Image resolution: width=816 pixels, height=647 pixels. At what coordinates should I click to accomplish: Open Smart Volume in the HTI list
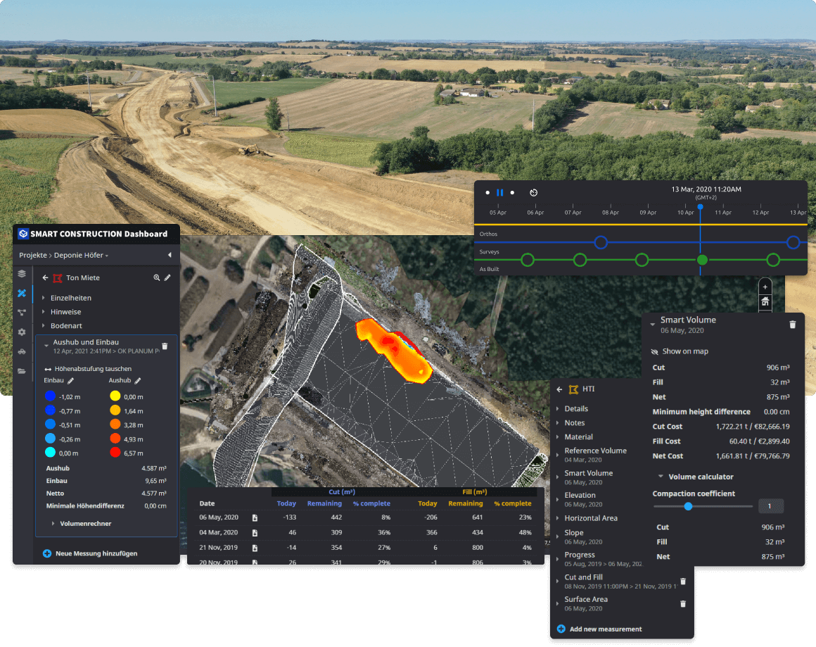point(588,477)
